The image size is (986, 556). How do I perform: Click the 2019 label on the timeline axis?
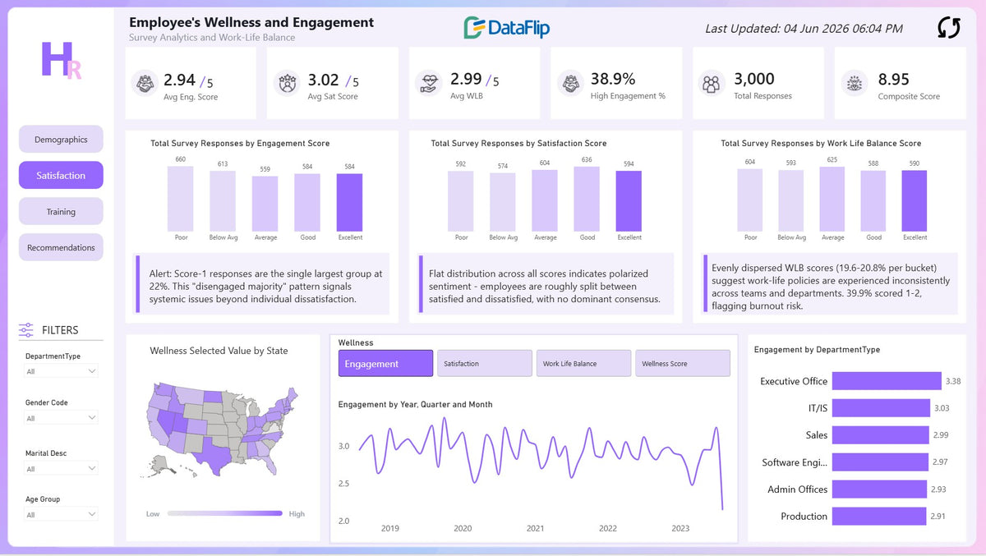(390, 528)
